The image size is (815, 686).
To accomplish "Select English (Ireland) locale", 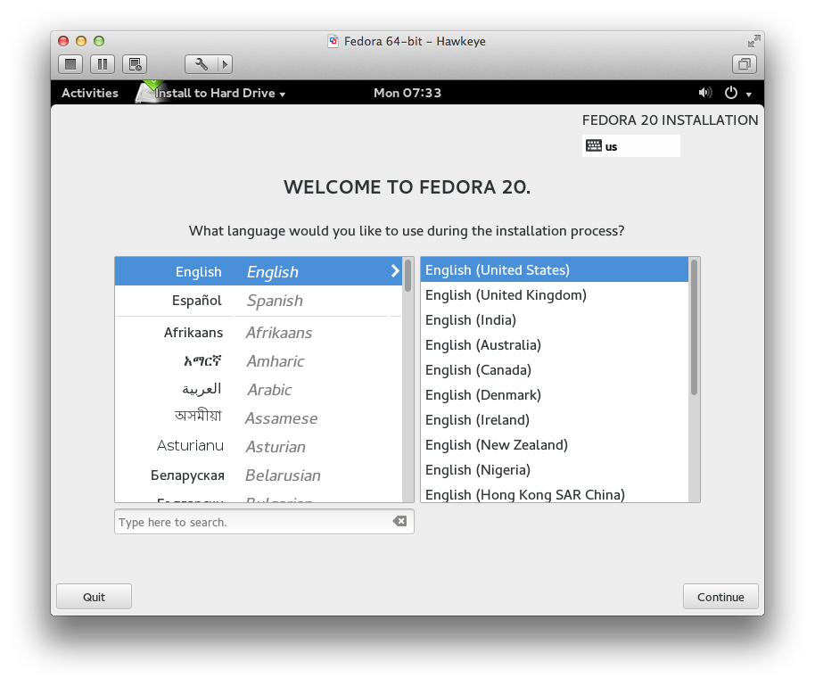I will coord(555,419).
